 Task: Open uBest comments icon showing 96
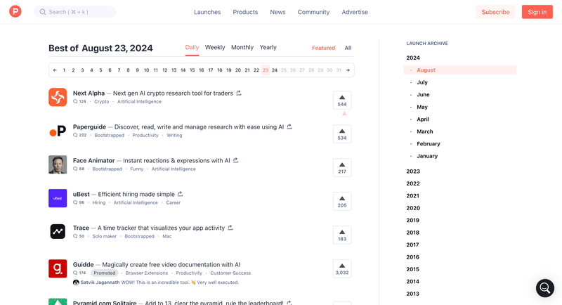(x=75, y=202)
